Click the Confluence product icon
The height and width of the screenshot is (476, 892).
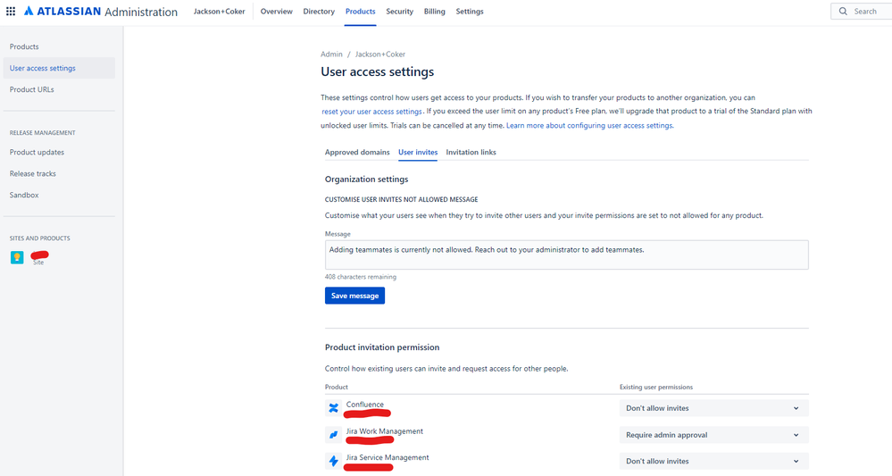(333, 408)
